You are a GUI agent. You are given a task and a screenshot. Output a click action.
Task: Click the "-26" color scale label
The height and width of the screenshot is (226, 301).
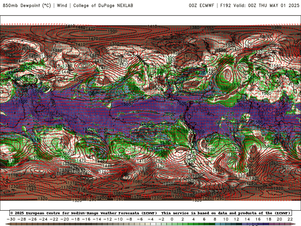click(x=32, y=219)
